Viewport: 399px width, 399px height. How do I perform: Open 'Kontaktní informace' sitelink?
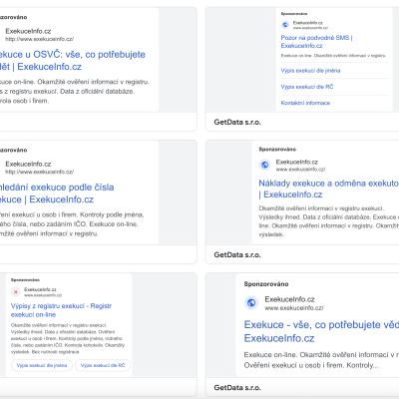305,103
